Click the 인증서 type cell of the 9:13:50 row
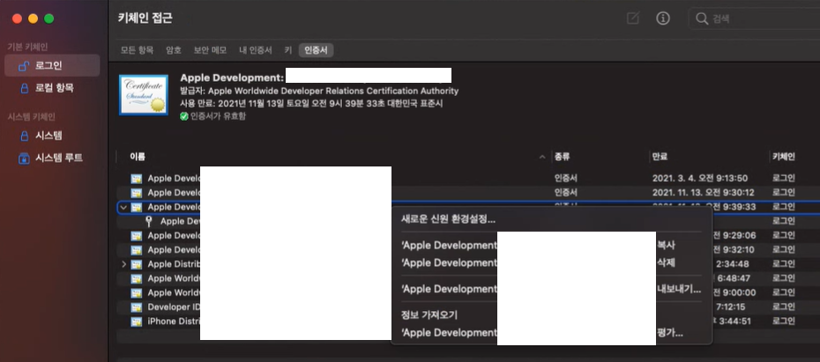Viewport: 820px width, 362px height. pyautogui.click(x=566, y=179)
